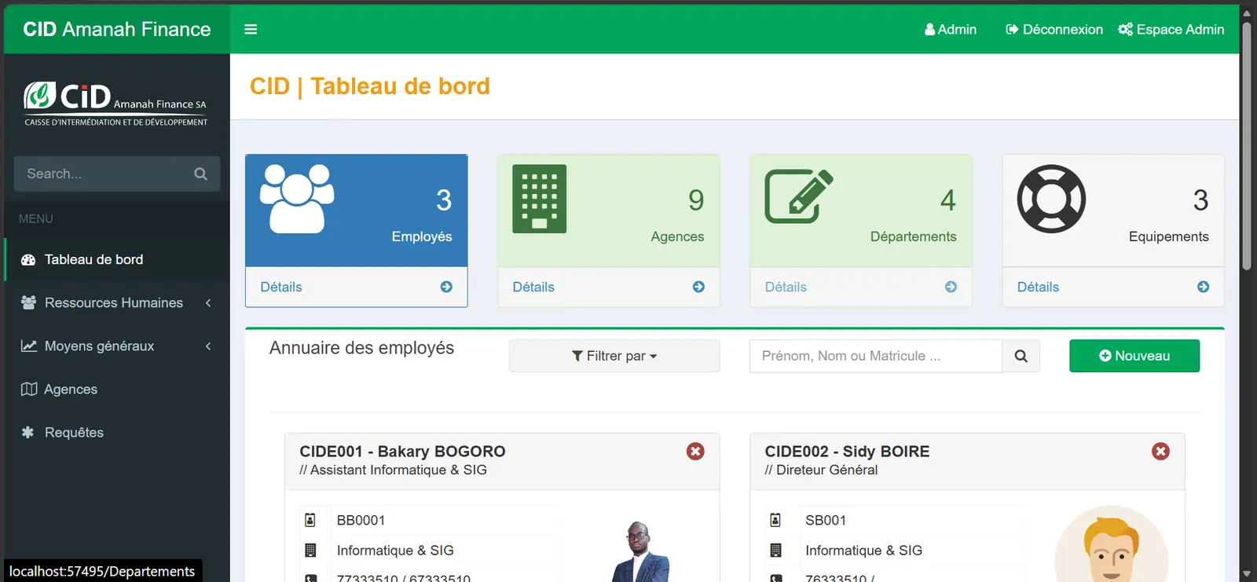1257x582 pixels.
Task: Click the employee search magnifier button
Action: pyautogui.click(x=1021, y=356)
